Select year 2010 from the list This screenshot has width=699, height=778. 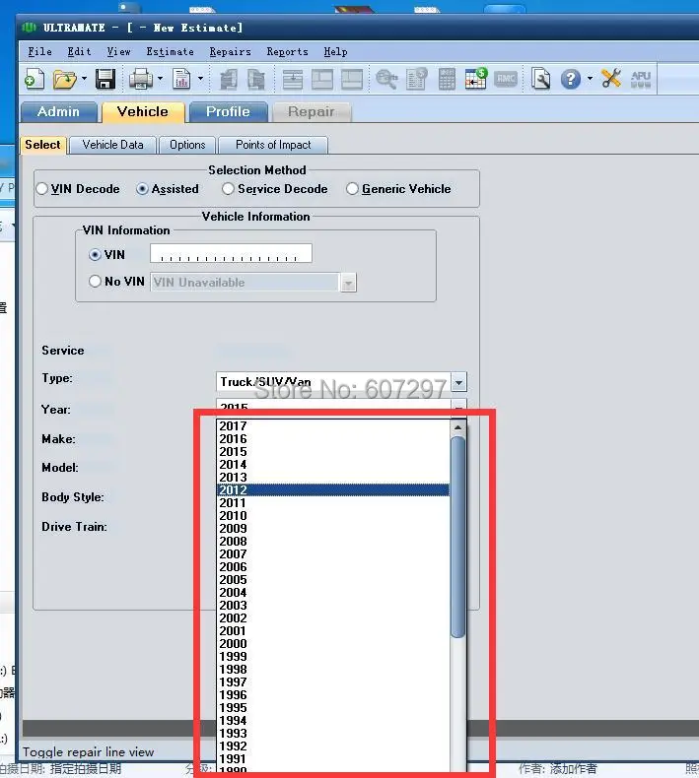(x=333, y=516)
